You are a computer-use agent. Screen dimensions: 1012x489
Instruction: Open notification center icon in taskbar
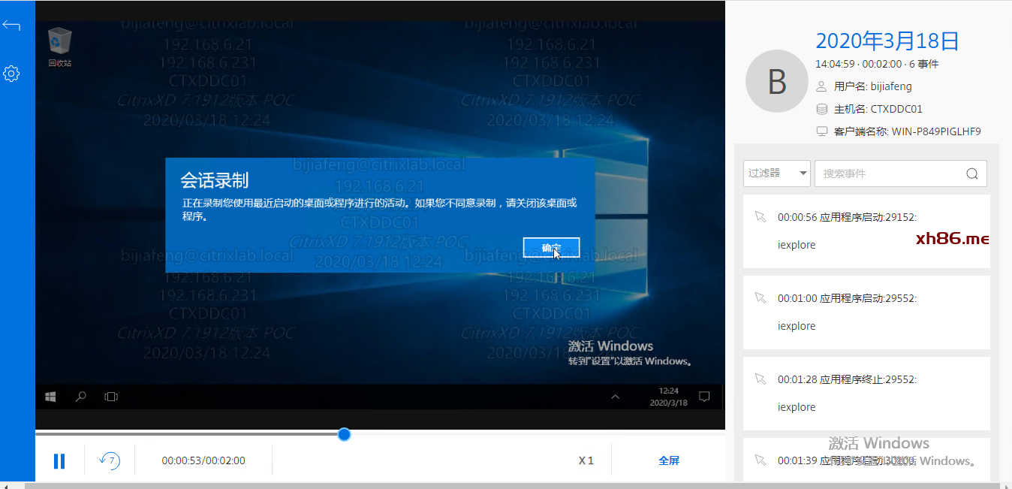tap(704, 397)
